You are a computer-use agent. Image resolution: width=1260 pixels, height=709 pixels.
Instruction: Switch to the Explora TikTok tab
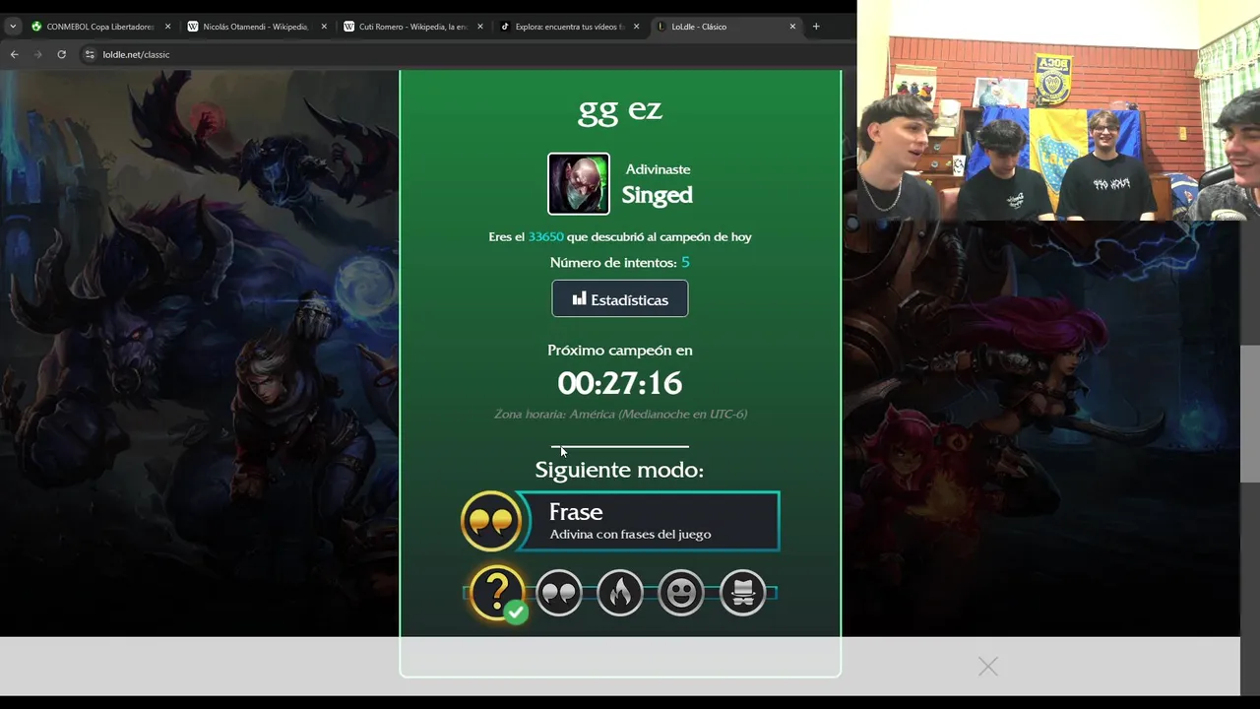point(569,27)
